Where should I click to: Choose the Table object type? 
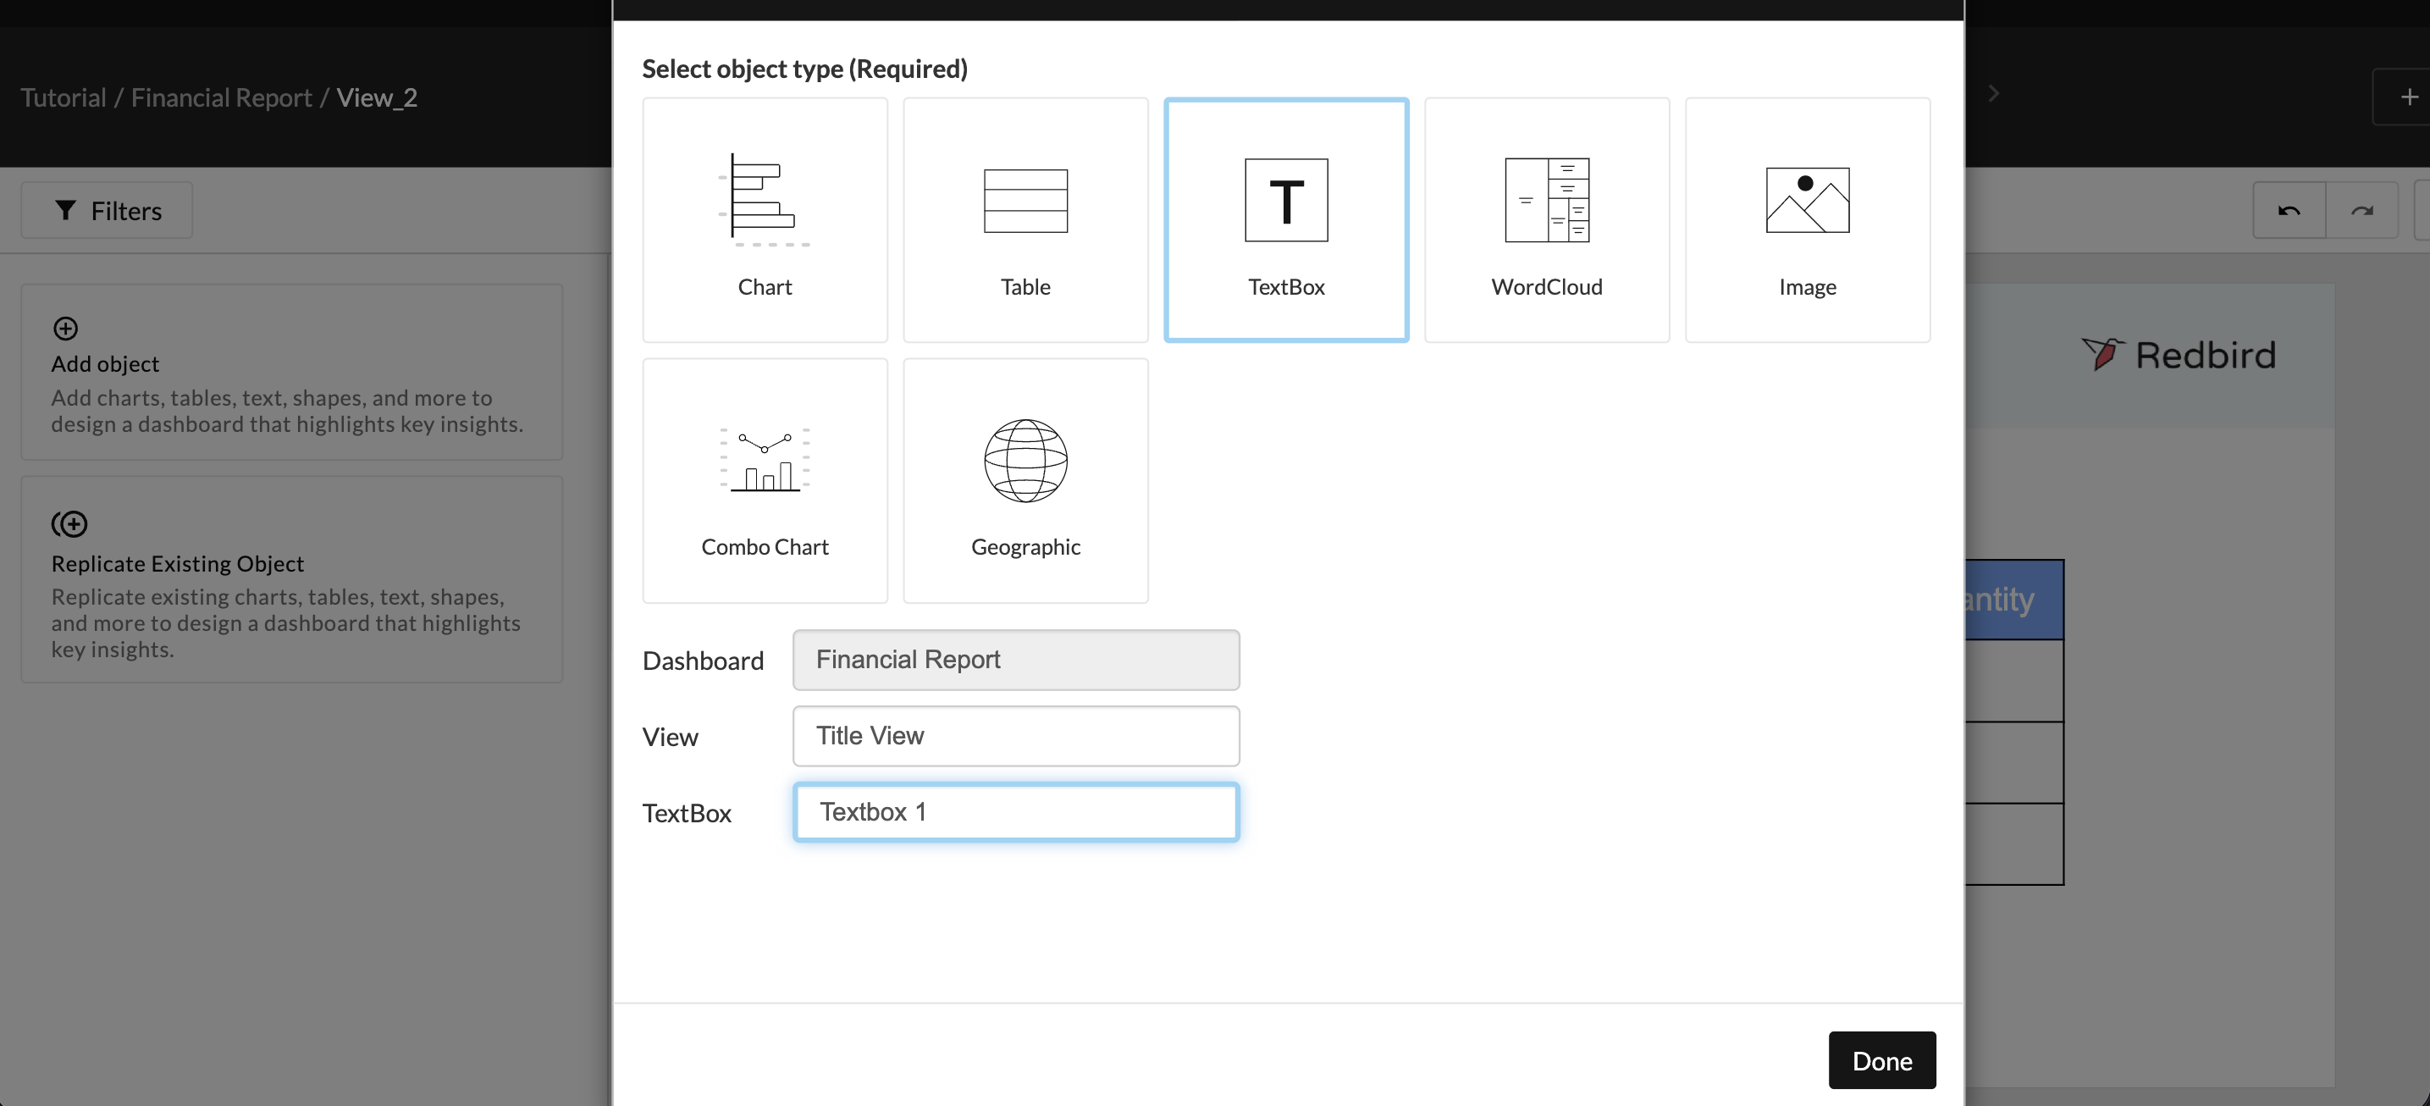[x=1024, y=220]
